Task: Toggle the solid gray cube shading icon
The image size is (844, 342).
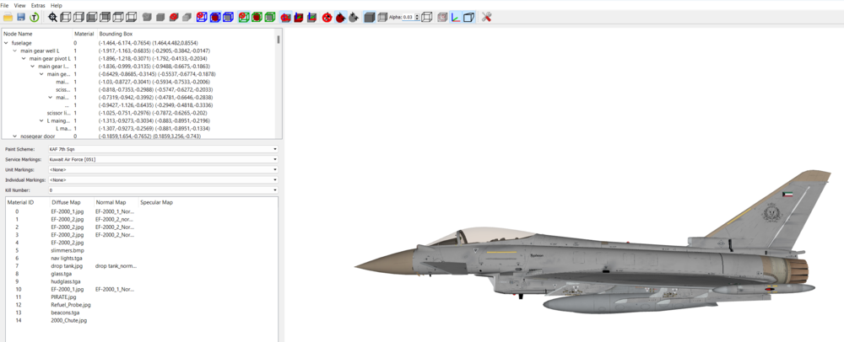Action: click(370, 17)
